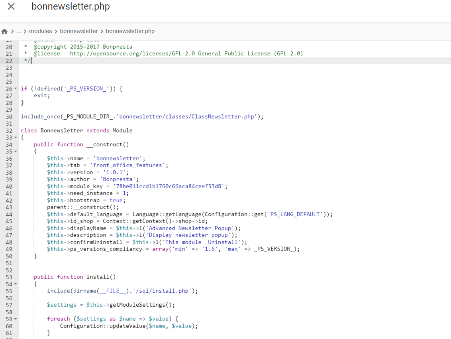Click 'Bonnewsletter' class name
451x339 pixels.
(x=61, y=130)
